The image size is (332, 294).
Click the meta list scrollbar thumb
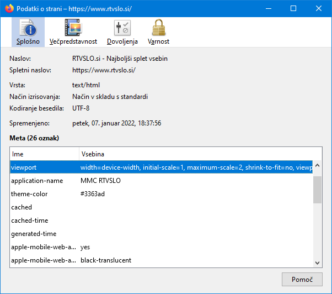click(318, 190)
